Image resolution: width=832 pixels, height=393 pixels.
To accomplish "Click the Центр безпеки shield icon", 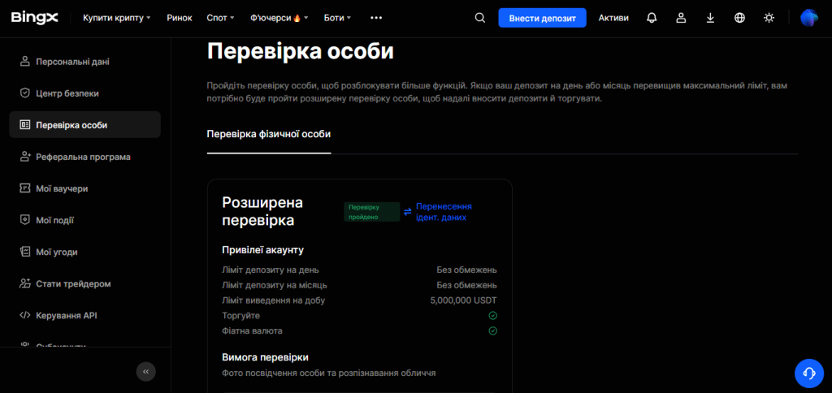I will point(24,93).
